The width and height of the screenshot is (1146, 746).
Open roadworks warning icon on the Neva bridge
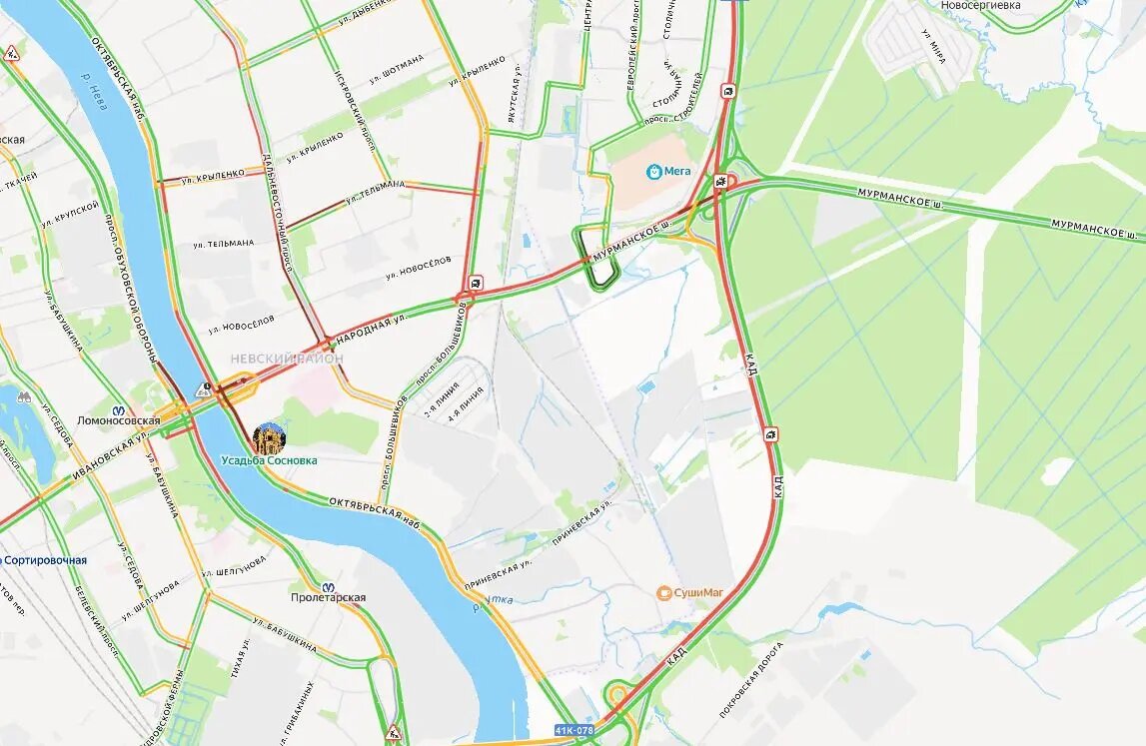point(204,390)
